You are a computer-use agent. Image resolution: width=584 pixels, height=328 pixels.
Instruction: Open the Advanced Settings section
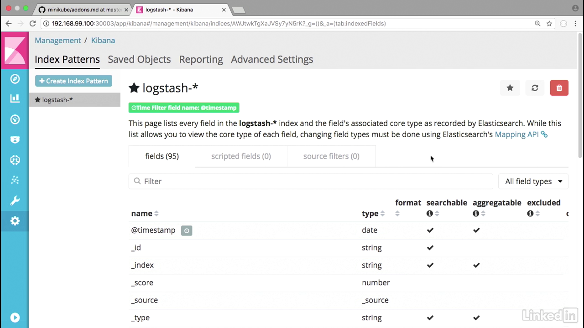point(272,59)
